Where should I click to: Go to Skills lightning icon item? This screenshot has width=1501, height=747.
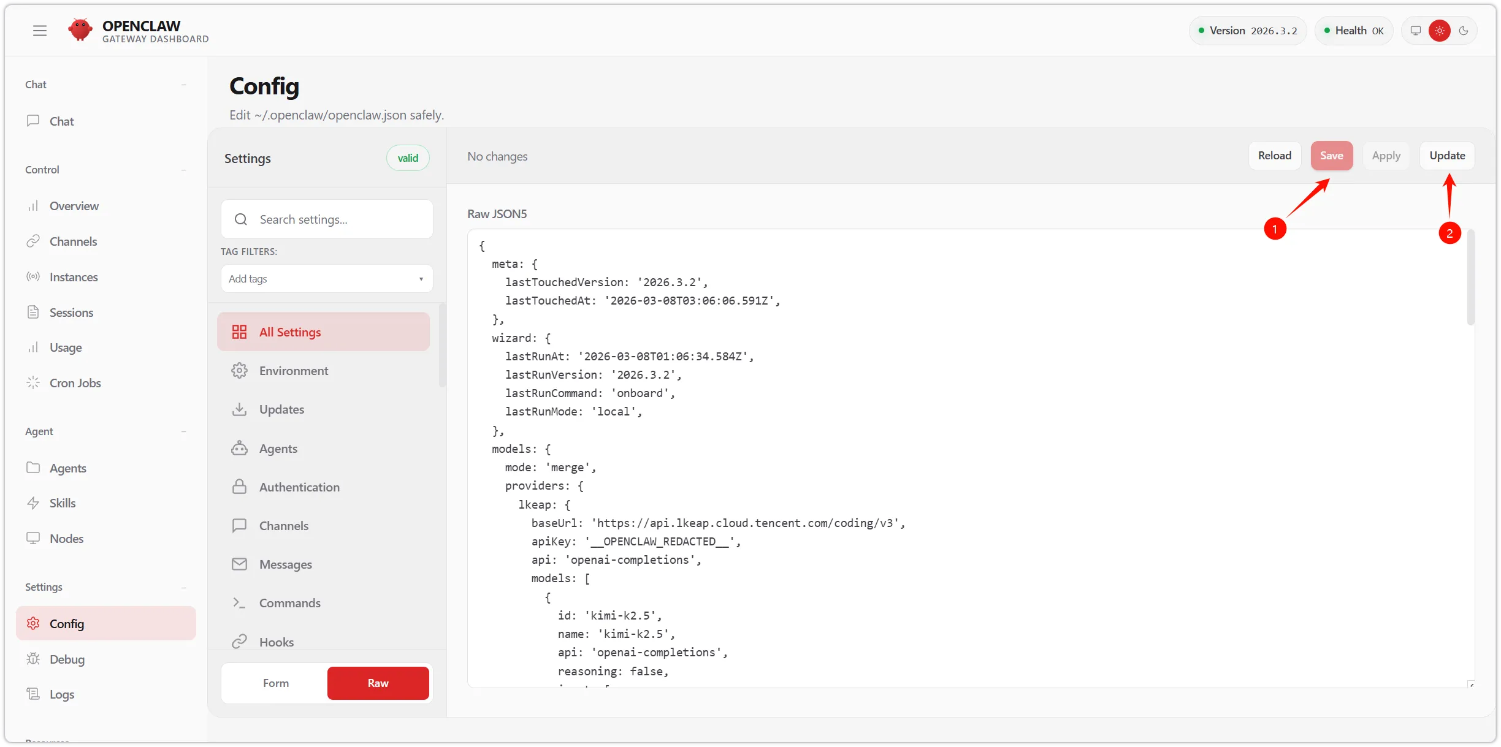(x=63, y=503)
